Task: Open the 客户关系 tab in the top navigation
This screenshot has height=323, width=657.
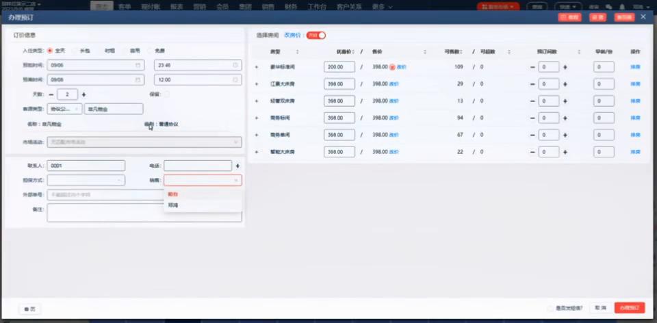Action: (349, 7)
